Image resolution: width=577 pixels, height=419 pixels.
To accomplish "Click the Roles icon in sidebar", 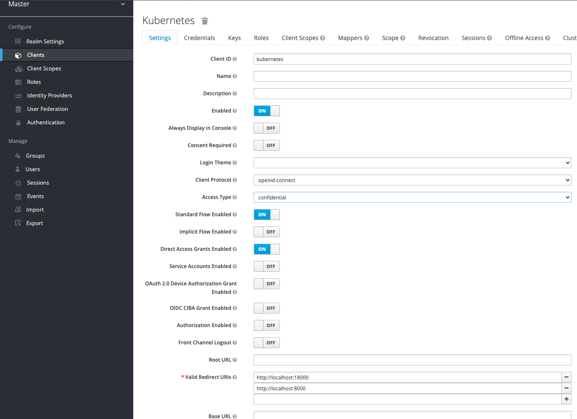I will point(18,82).
